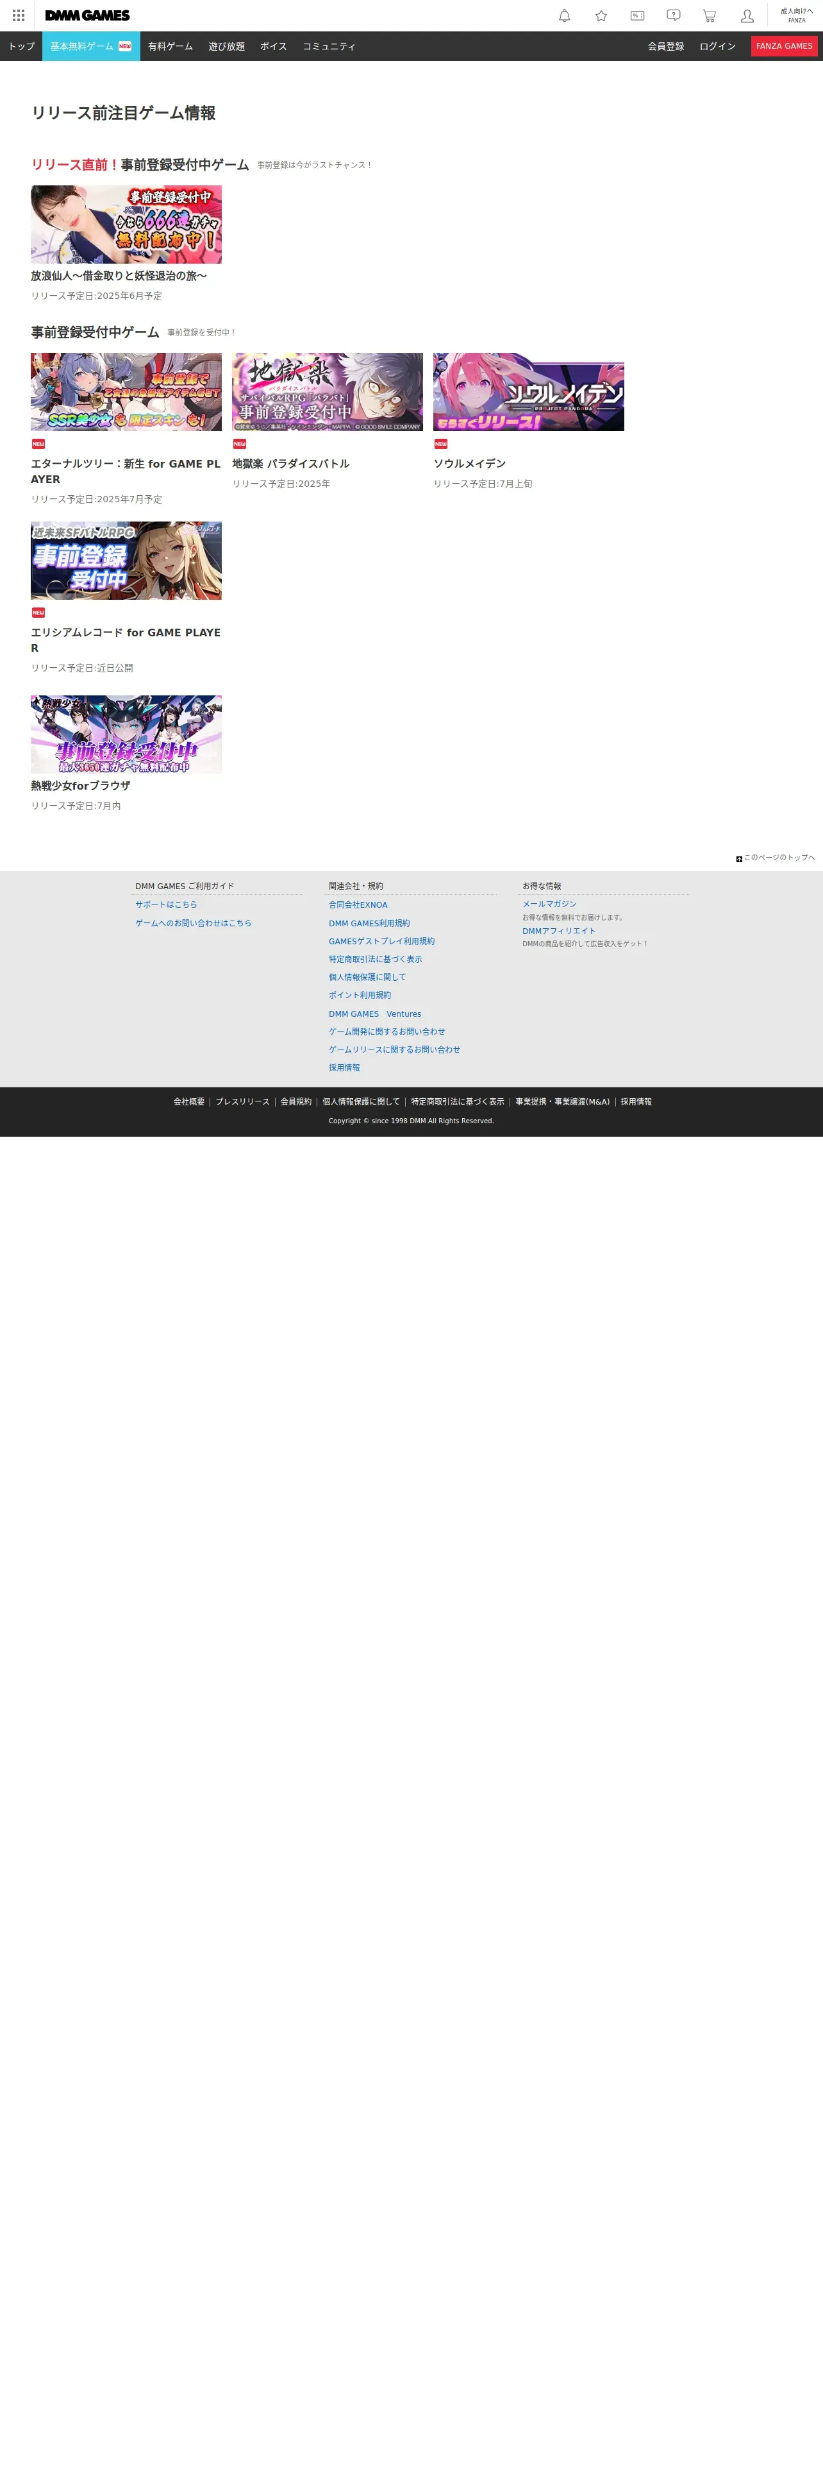Open the coupon ticket icon
Screen dimensions: 823x2471
click(x=637, y=15)
